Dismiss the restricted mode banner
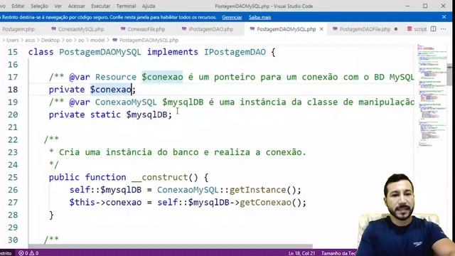The width and height of the screenshot is (455, 256). (x=444, y=17)
